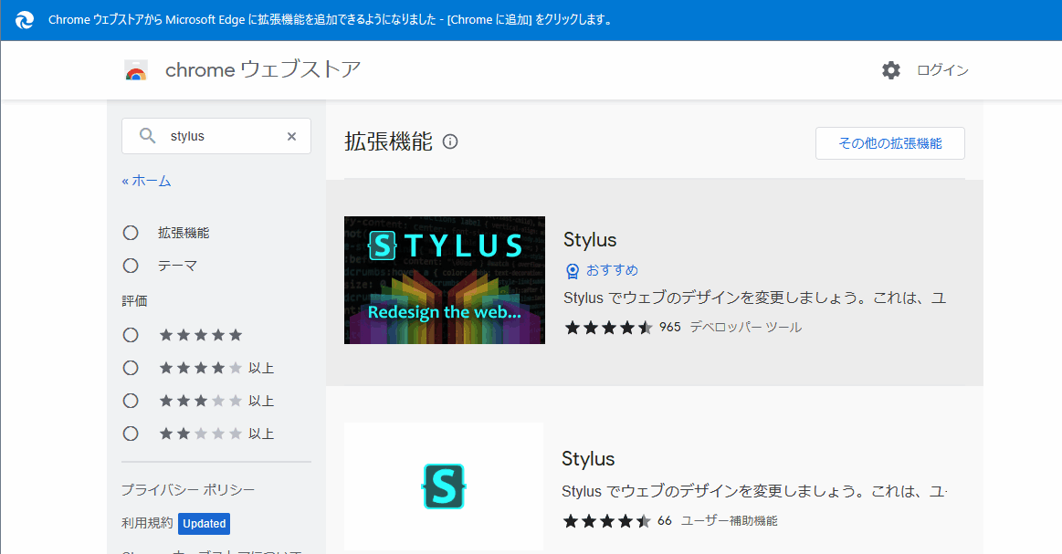Image resolution: width=1062 pixels, height=554 pixels.
Task: Open the second Stylus S logo thumbnail
Action: 444,486
